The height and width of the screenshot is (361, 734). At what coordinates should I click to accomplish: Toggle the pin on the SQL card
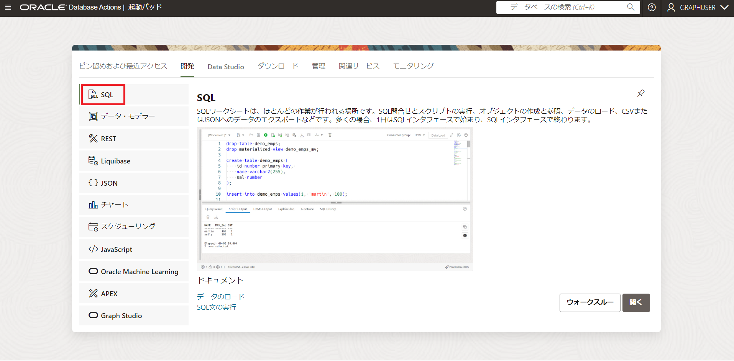(x=640, y=93)
